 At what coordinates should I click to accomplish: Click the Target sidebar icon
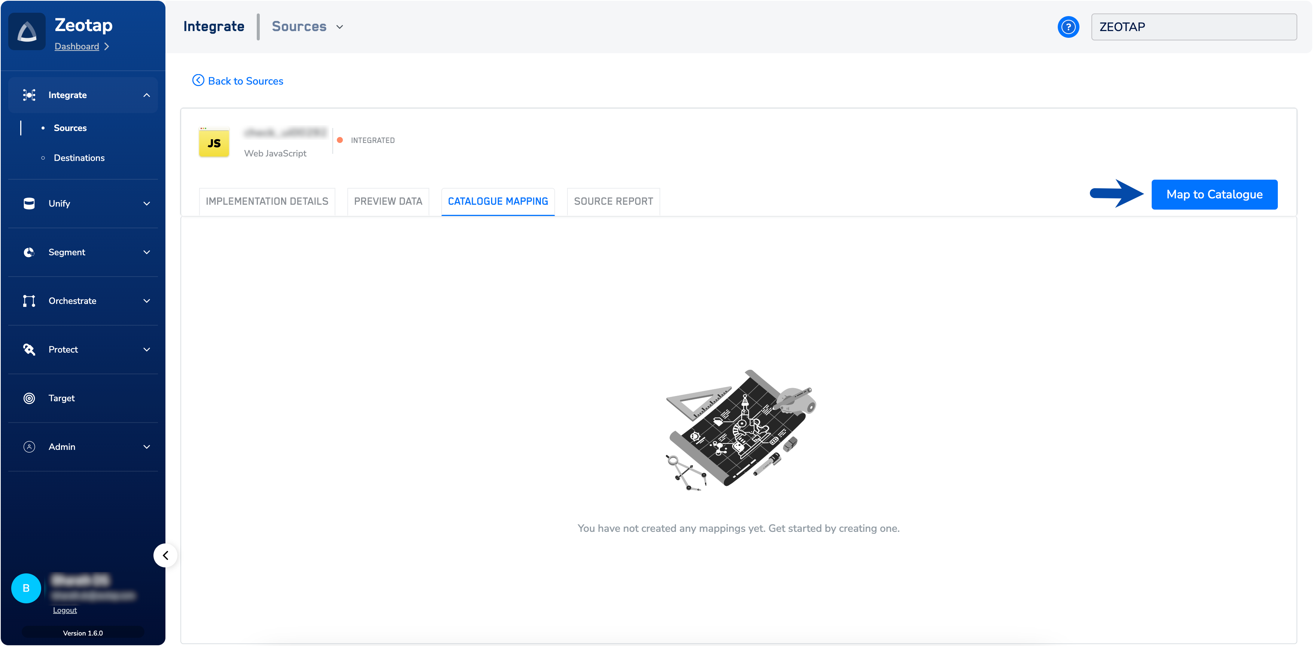tap(29, 398)
